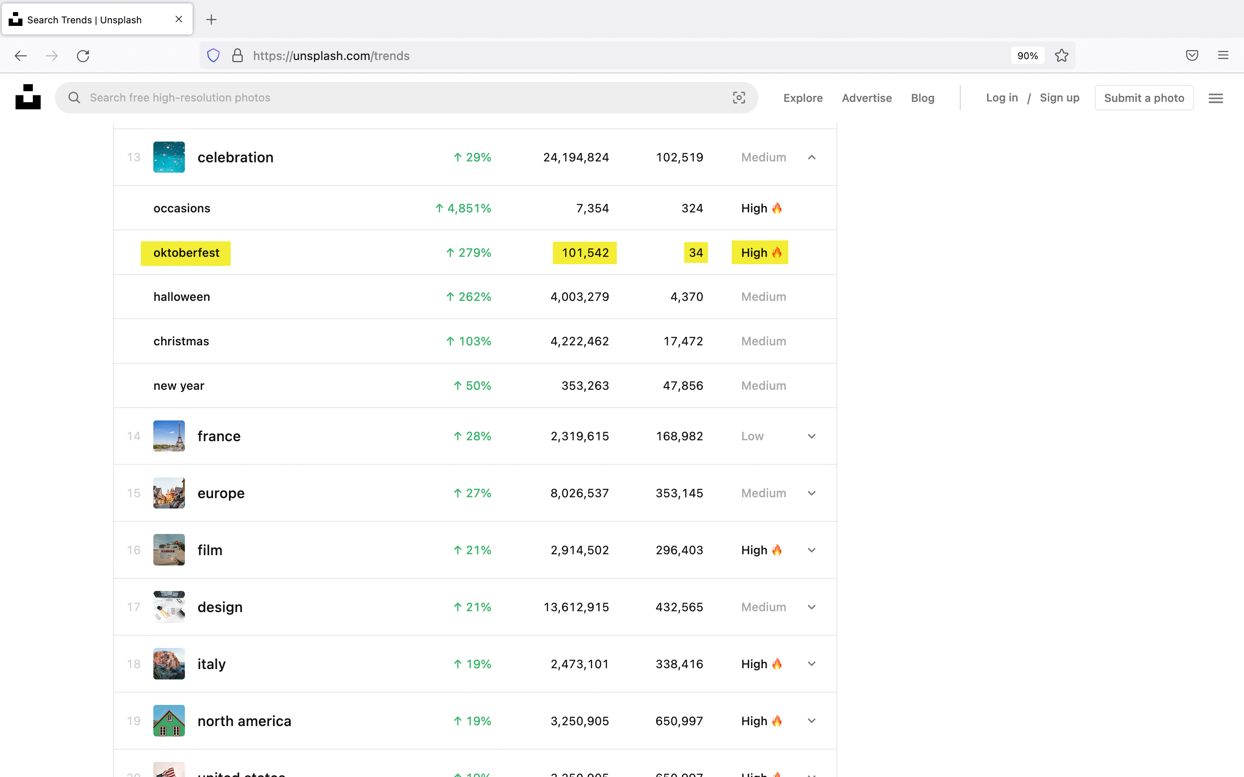This screenshot has height=777, width=1244.
Task: Expand the france row
Action: [x=811, y=436]
